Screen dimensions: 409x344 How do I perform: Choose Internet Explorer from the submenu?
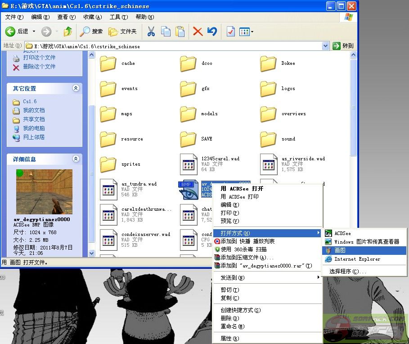pyautogui.click(x=357, y=259)
